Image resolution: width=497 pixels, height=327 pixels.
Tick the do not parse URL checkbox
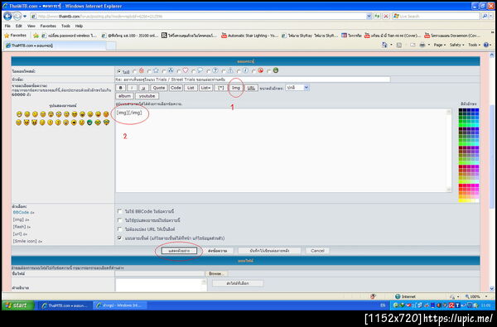point(119,228)
